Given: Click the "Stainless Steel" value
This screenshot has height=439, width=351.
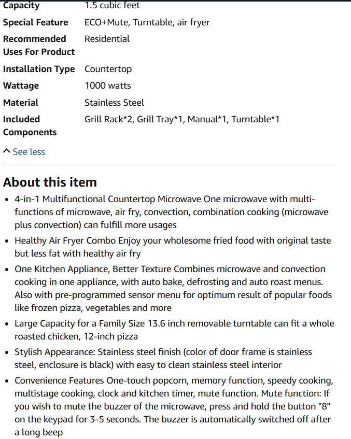Looking at the screenshot, I should tap(114, 103).
